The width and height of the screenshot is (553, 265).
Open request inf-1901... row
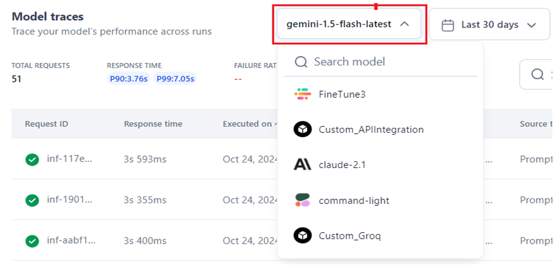click(69, 200)
